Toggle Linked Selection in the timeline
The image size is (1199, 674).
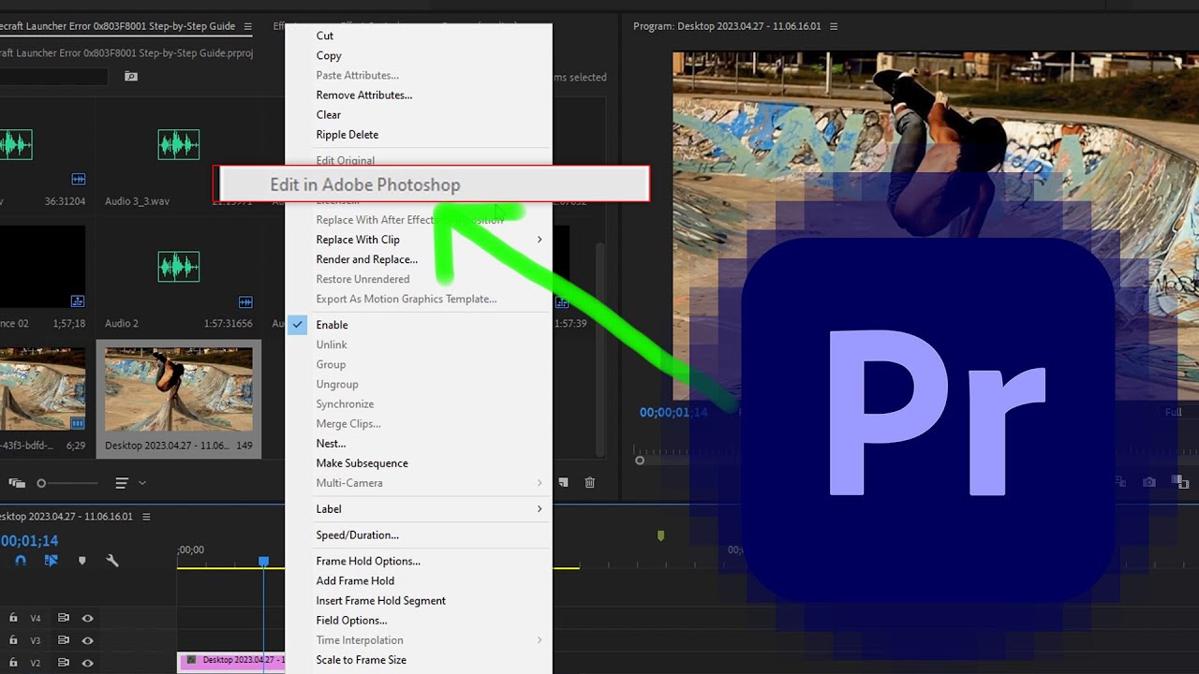point(52,561)
